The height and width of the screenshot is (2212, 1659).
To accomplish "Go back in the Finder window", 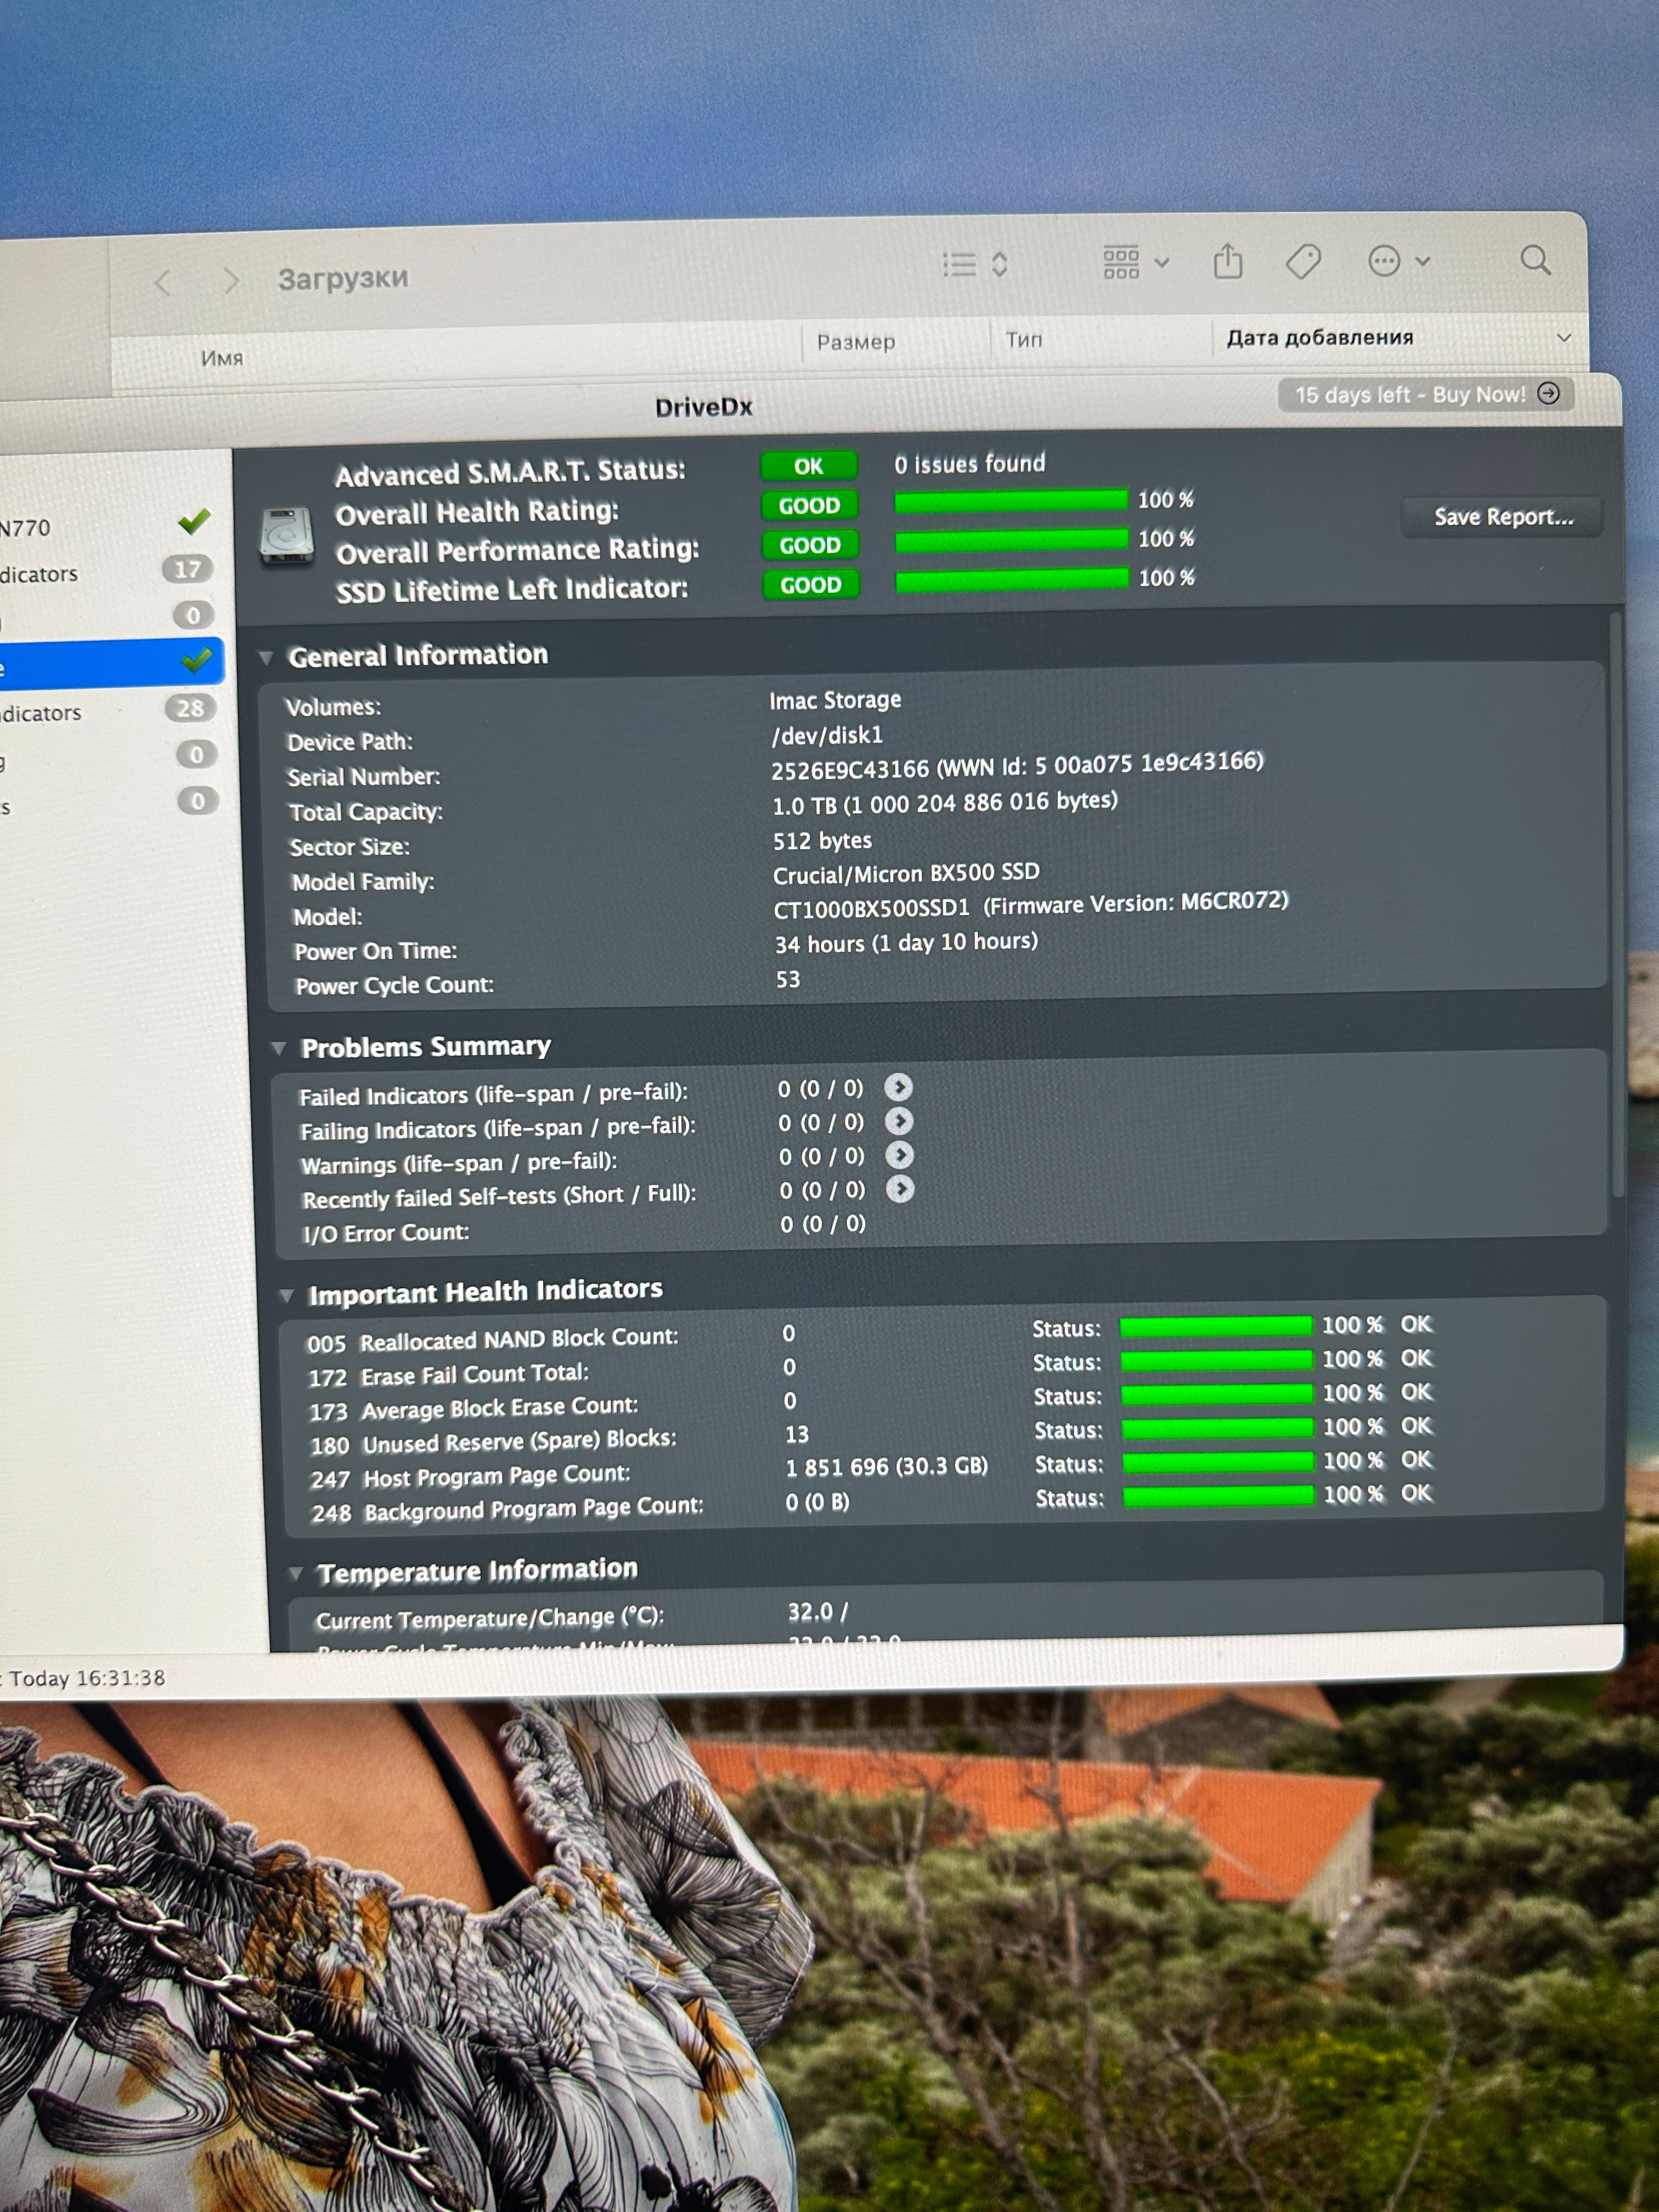I will tap(163, 283).
